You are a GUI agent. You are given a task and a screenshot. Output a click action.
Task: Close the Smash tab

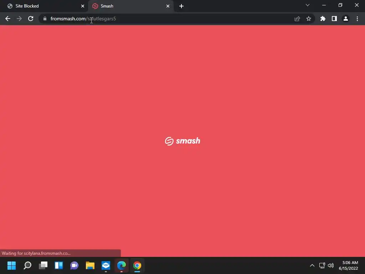pos(168,6)
